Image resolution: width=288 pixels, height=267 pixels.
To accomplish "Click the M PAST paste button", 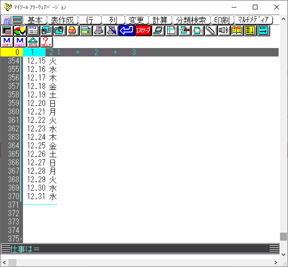I will click(x=20, y=42).
